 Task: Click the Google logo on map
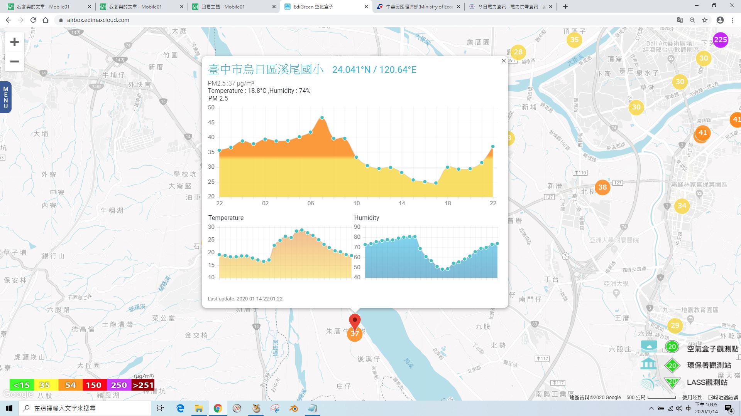pos(18,394)
